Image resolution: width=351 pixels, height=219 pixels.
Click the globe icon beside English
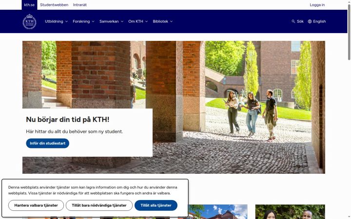(x=310, y=21)
